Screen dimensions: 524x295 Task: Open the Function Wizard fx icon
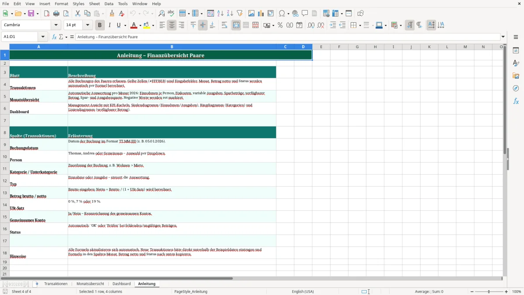click(x=55, y=37)
